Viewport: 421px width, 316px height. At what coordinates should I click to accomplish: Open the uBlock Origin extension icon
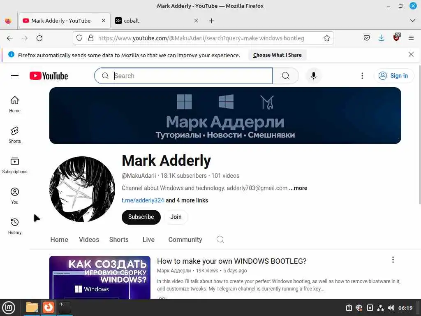pyautogui.click(x=396, y=37)
